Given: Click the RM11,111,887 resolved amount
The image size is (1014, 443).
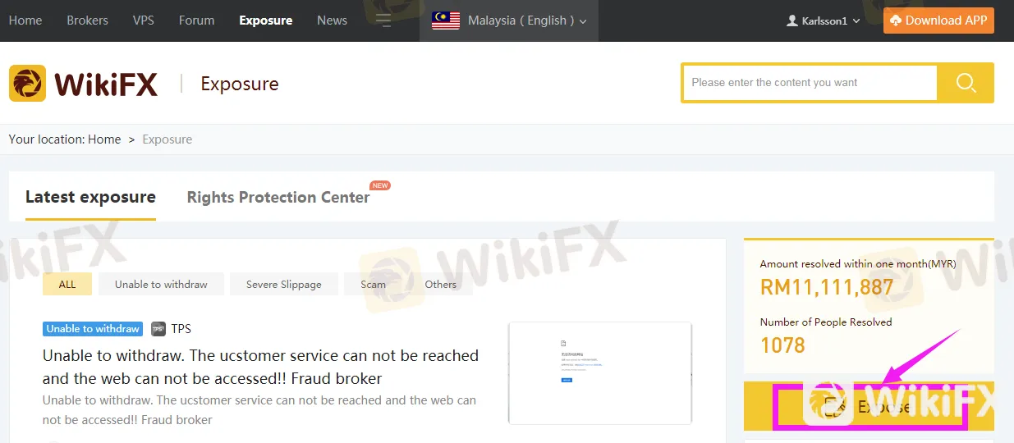Looking at the screenshot, I should (x=827, y=287).
